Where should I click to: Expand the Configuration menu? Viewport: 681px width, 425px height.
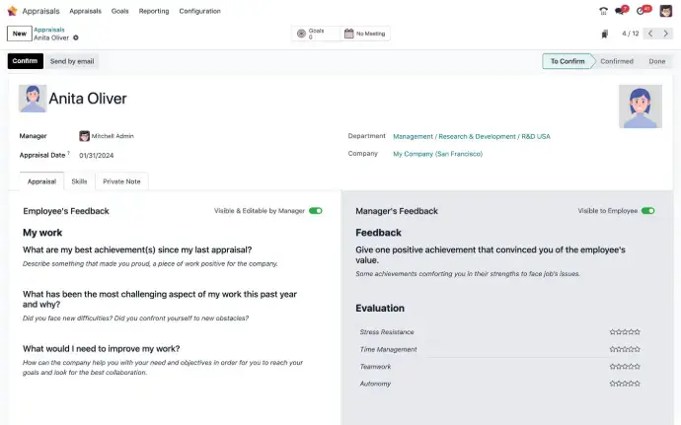coord(199,11)
